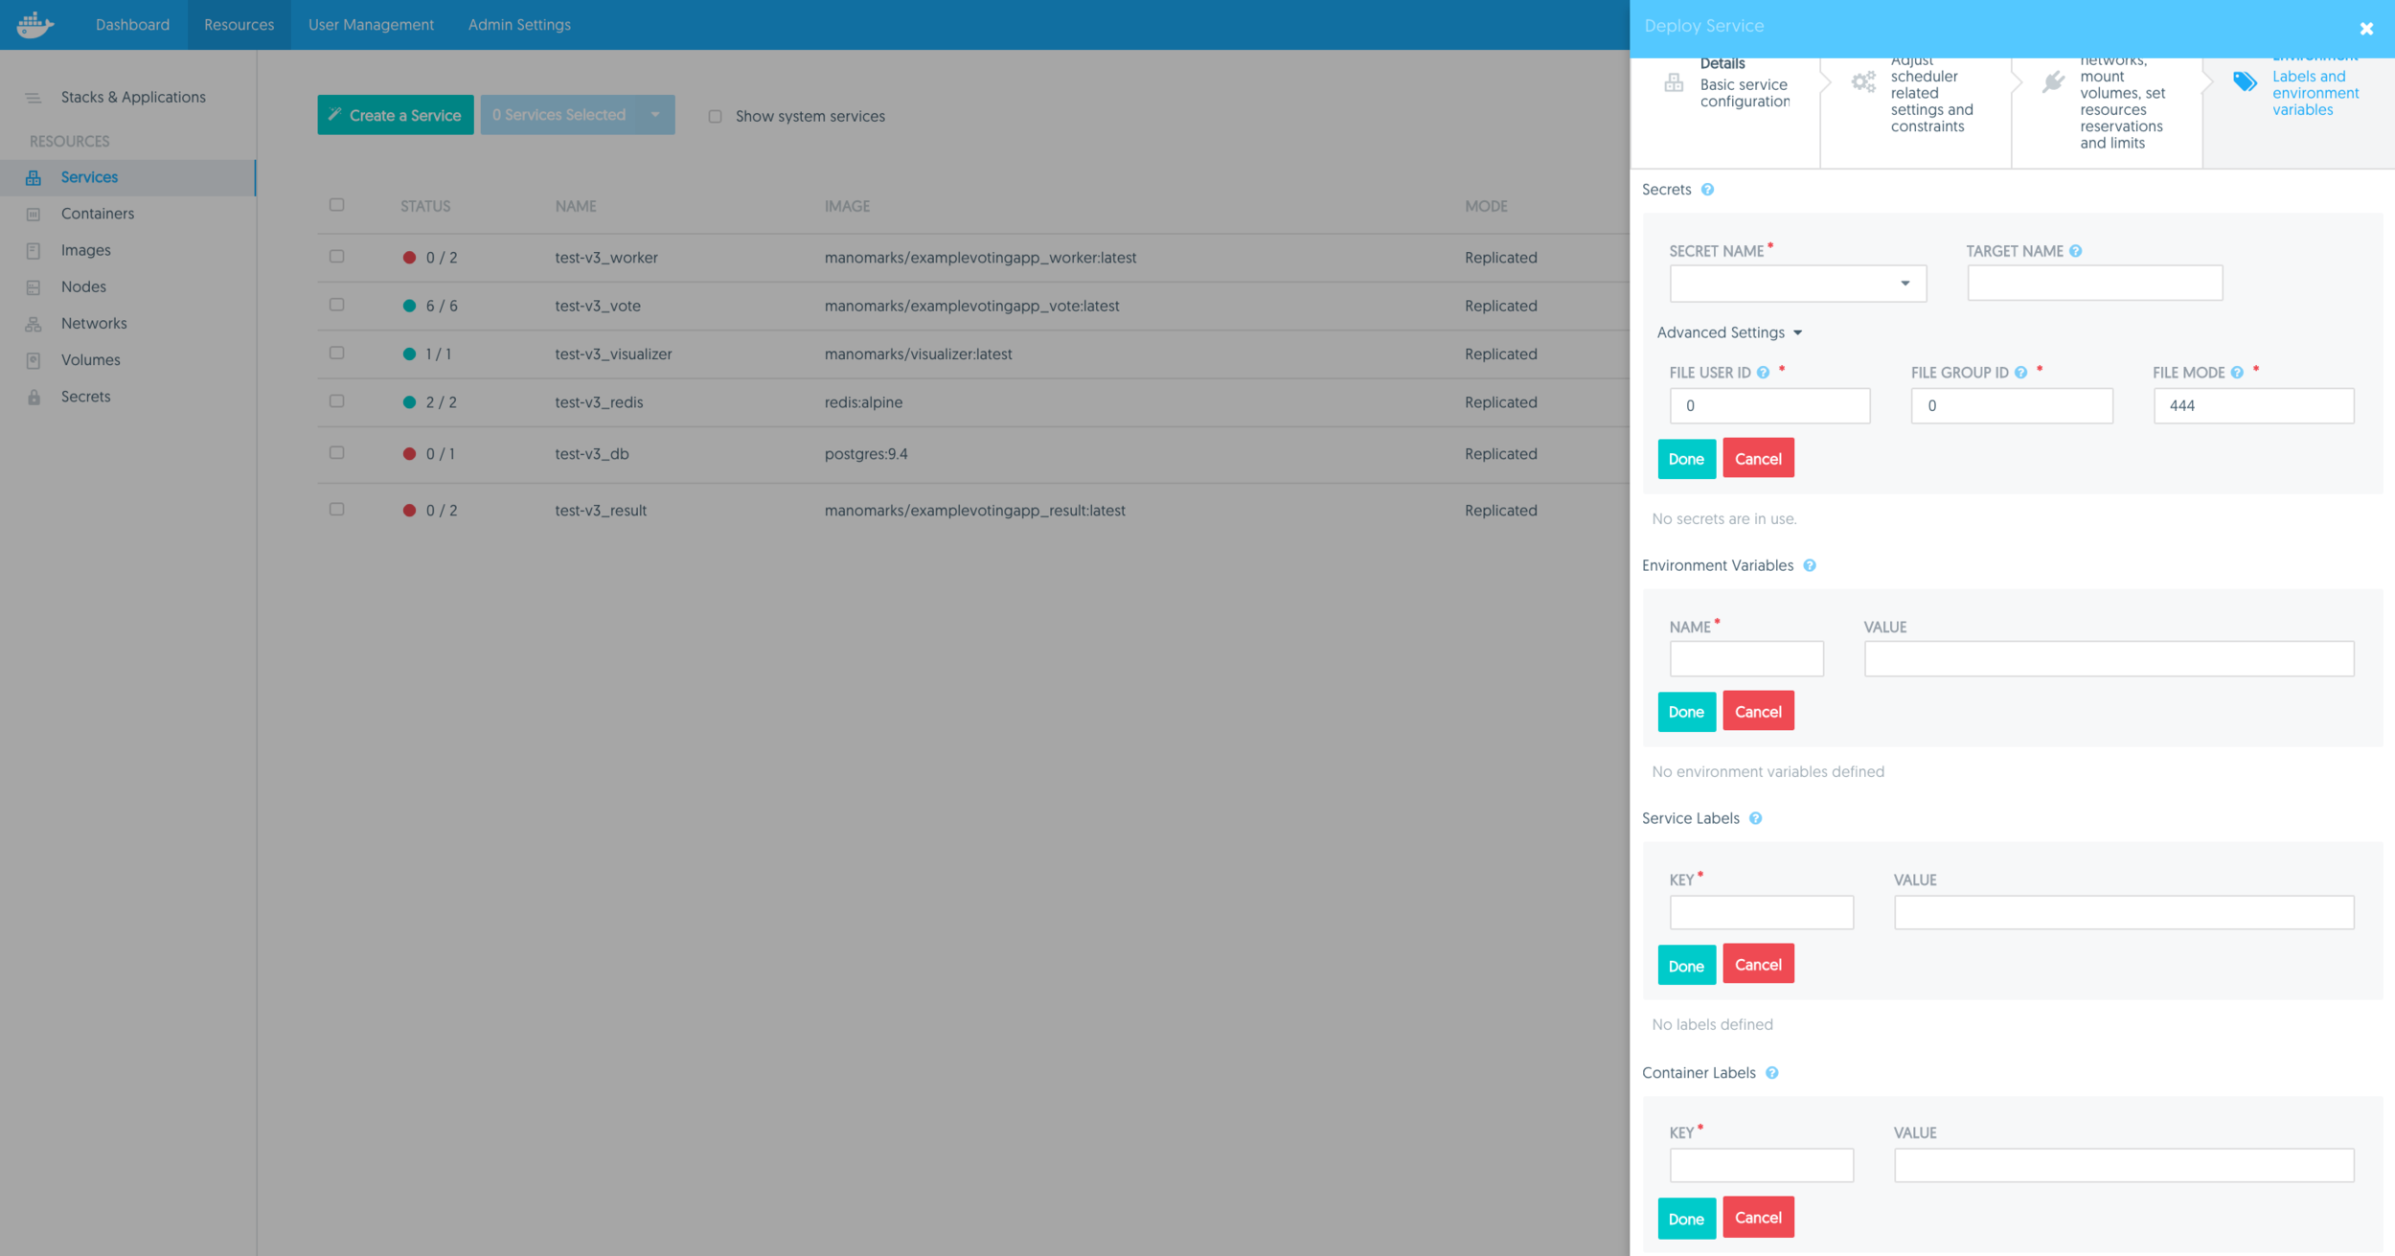2395x1256 pixels.
Task: Click Done for Environment Variables
Action: [1687, 711]
